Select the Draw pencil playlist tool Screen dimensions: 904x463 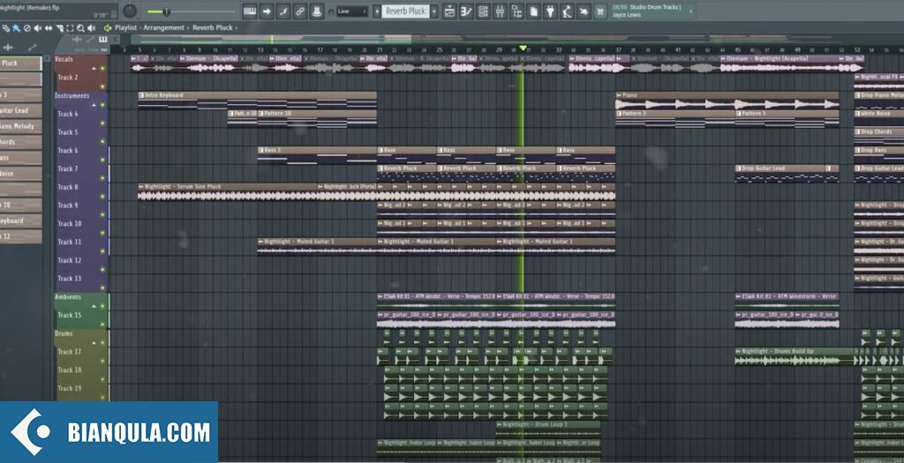coord(6,27)
